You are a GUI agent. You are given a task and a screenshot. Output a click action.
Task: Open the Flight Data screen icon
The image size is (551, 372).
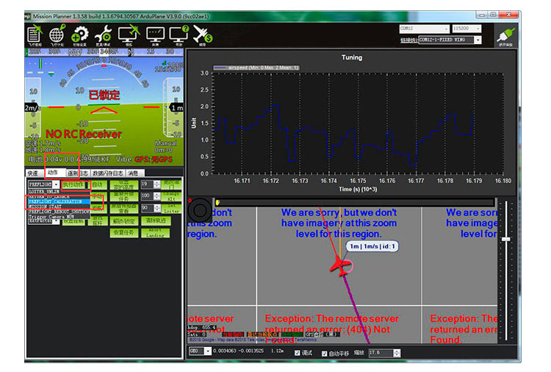[35, 34]
